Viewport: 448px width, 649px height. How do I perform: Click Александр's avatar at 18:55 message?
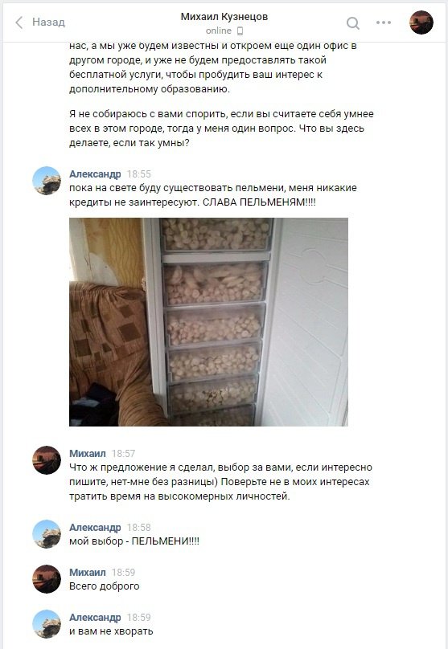pos(47,181)
